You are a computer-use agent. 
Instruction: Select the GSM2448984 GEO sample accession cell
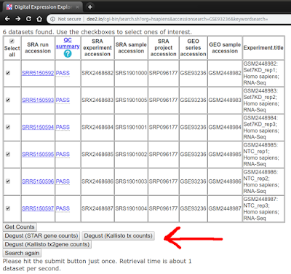click(225, 127)
